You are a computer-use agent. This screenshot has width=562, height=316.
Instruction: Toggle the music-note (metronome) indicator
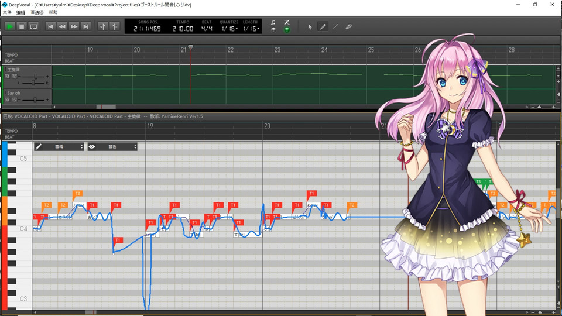(273, 30)
